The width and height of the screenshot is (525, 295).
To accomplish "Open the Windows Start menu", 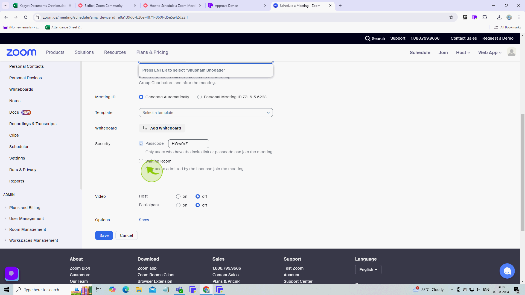I will point(7,290).
